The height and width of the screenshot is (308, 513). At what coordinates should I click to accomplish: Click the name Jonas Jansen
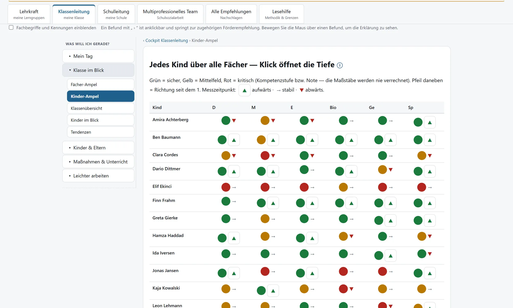pyautogui.click(x=165, y=271)
